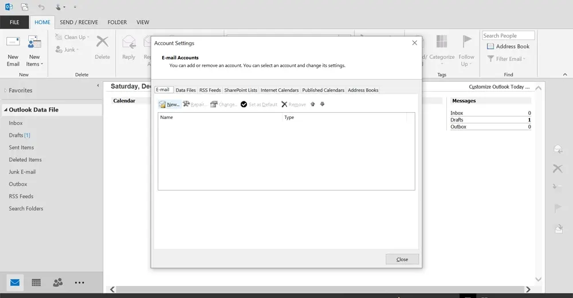The image size is (573, 298).
Task: Open the SEND / RECEIVE ribbon tab
Action: pos(79,22)
